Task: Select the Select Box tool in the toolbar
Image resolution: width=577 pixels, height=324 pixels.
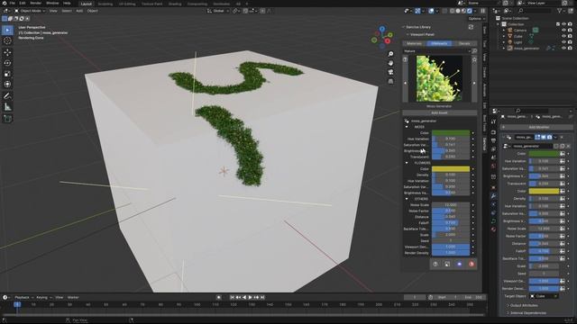Action: 7,30
